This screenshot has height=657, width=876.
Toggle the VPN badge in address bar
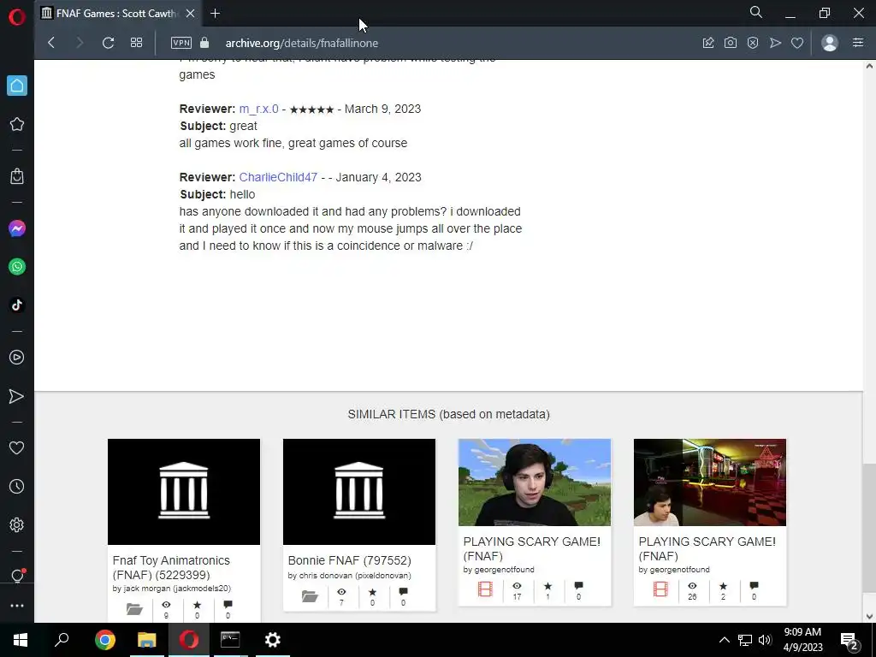click(x=181, y=43)
